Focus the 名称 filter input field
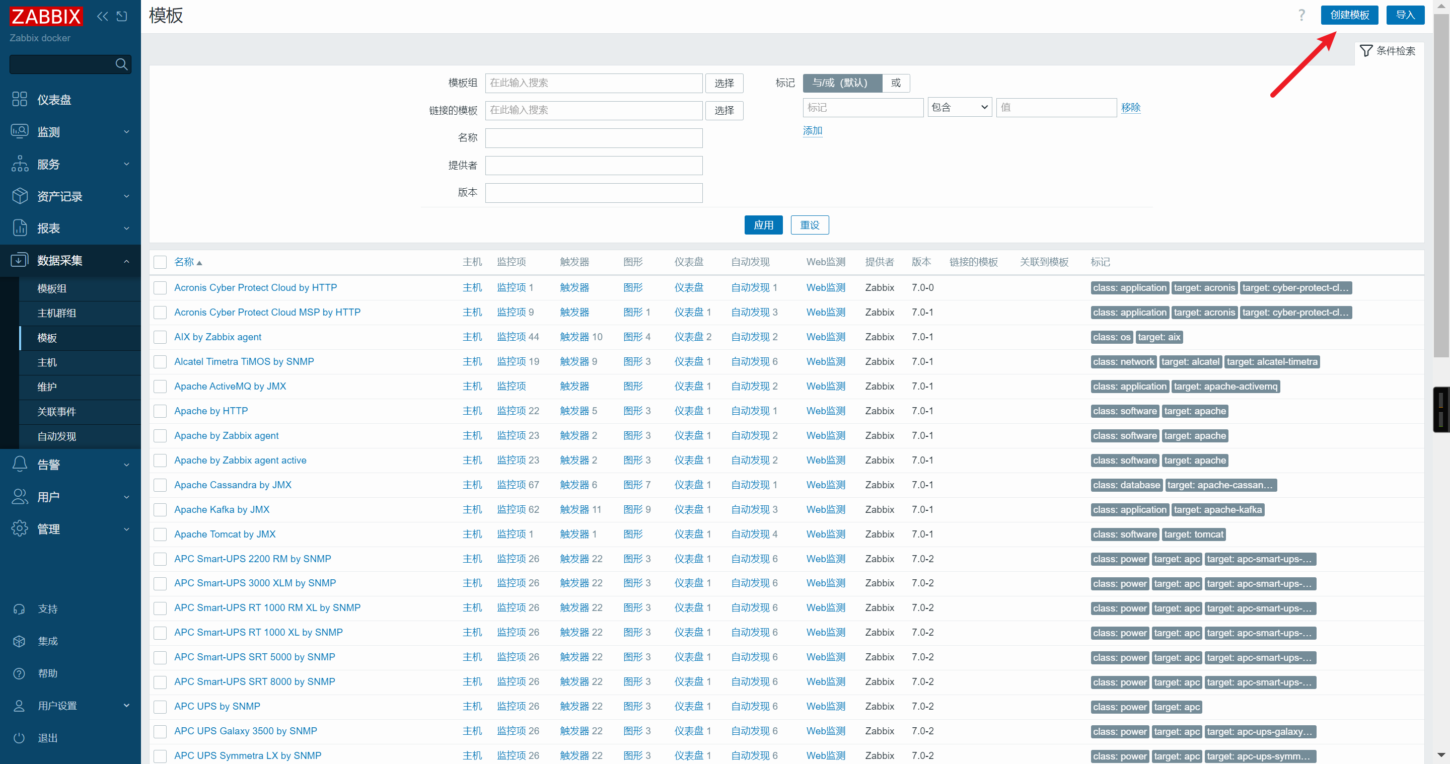Image resolution: width=1450 pixels, height=764 pixels. click(593, 138)
